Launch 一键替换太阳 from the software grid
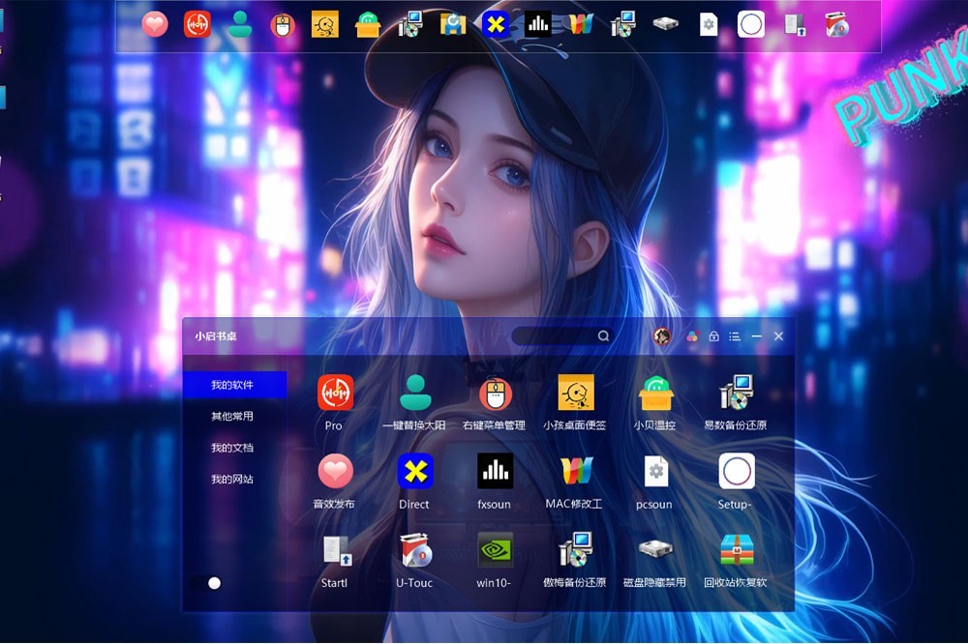The width and height of the screenshot is (968, 644). [x=415, y=393]
